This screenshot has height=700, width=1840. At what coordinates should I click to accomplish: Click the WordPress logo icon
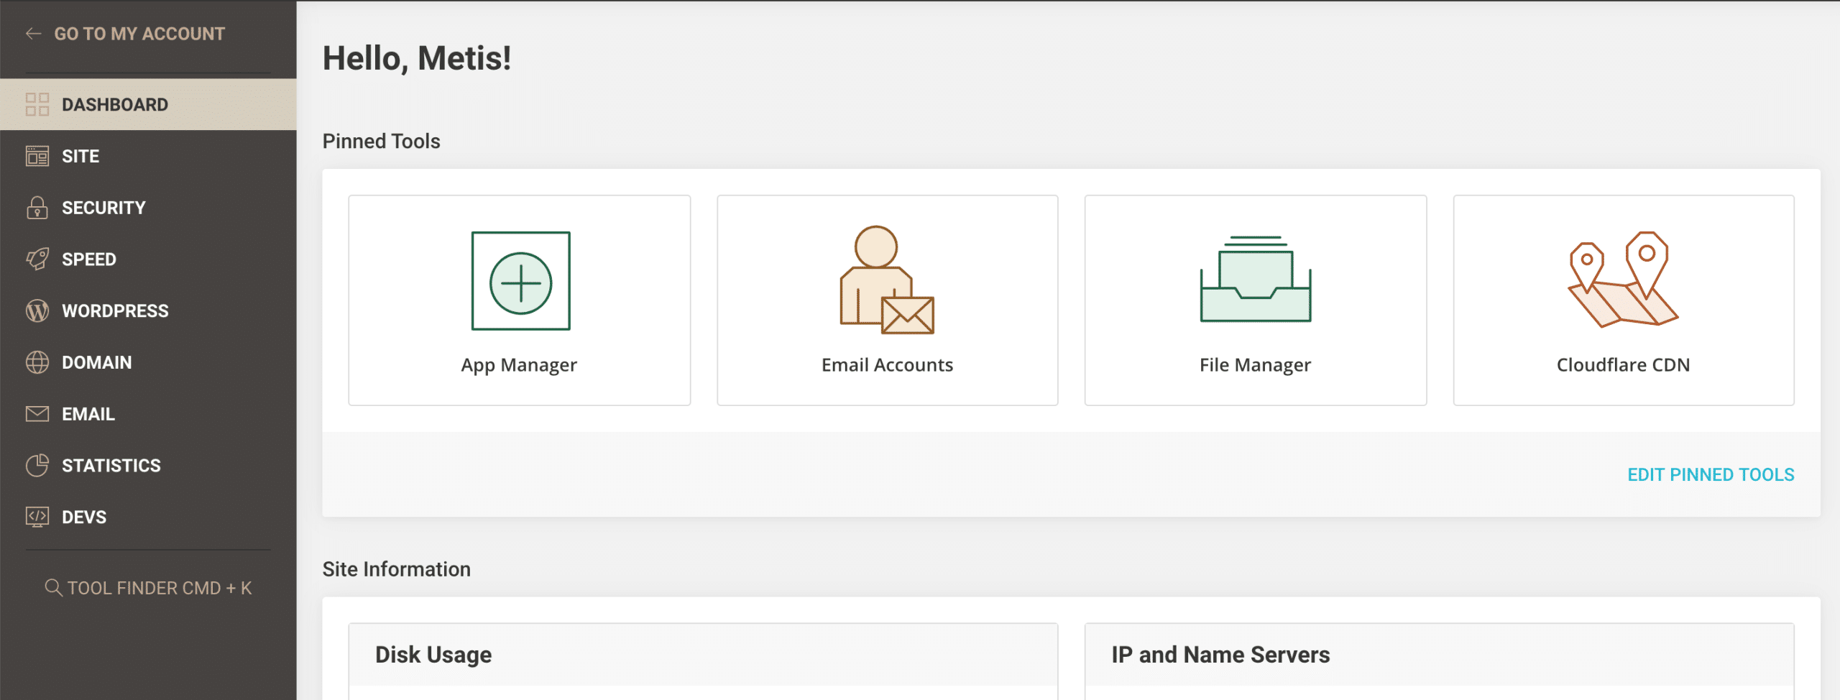pos(37,311)
